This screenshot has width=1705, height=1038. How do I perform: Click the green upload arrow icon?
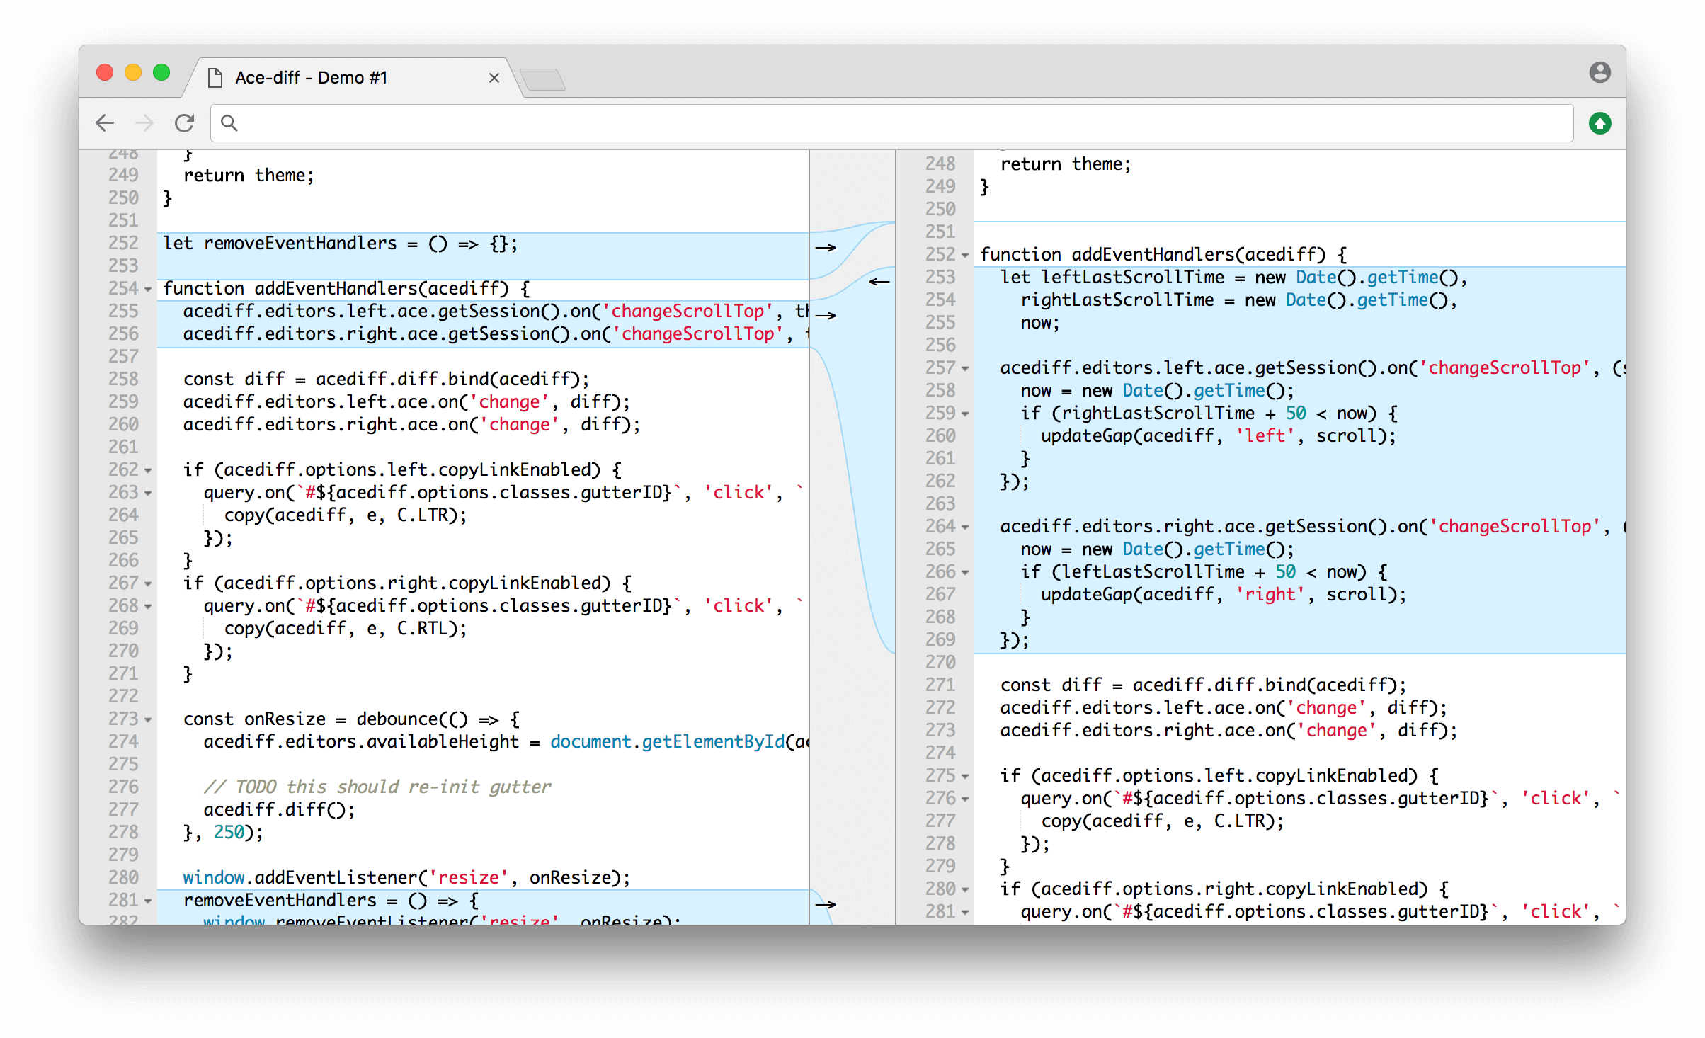tap(1599, 122)
